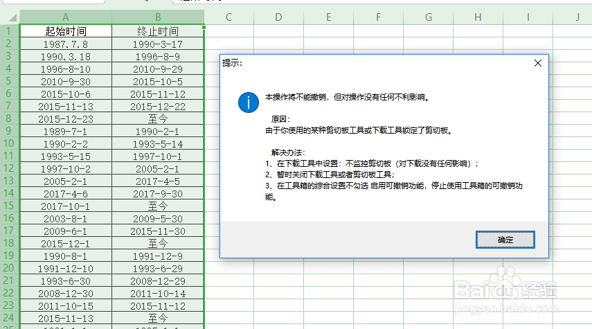The width and height of the screenshot is (592, 329).
Task: Select row 15 header
Action: coord(10,206)
